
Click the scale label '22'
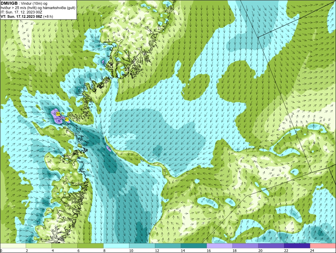pyautogui.click(x=286, y=251)
